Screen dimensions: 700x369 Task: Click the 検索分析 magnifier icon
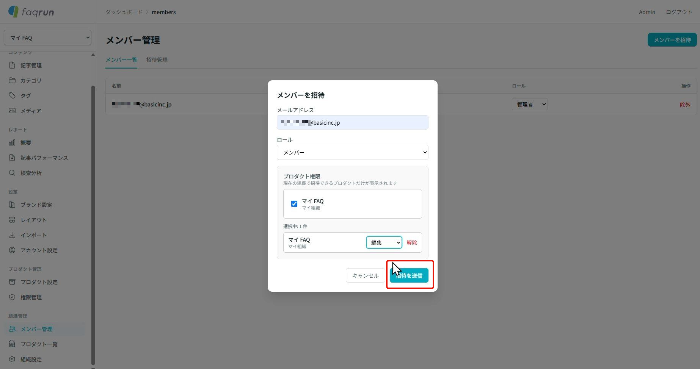tap(12, 173)
